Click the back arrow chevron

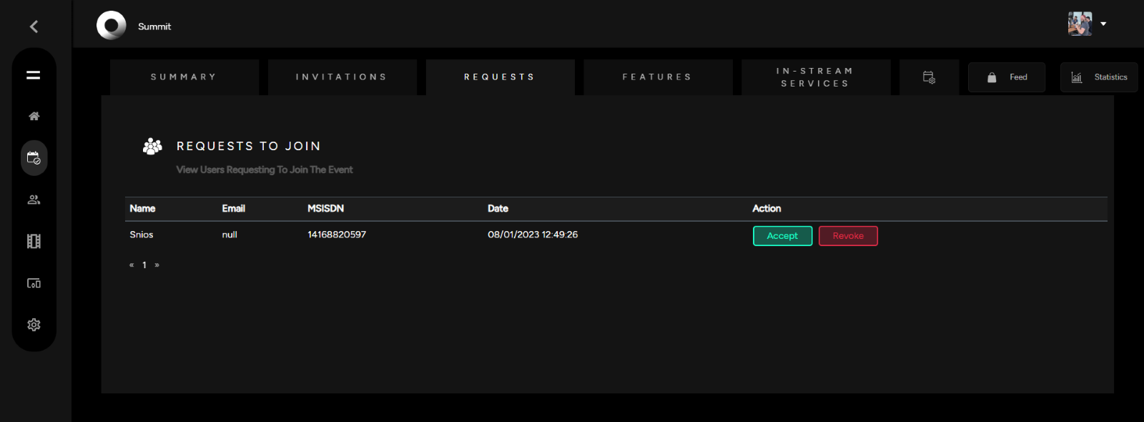[x=34, y=26]
